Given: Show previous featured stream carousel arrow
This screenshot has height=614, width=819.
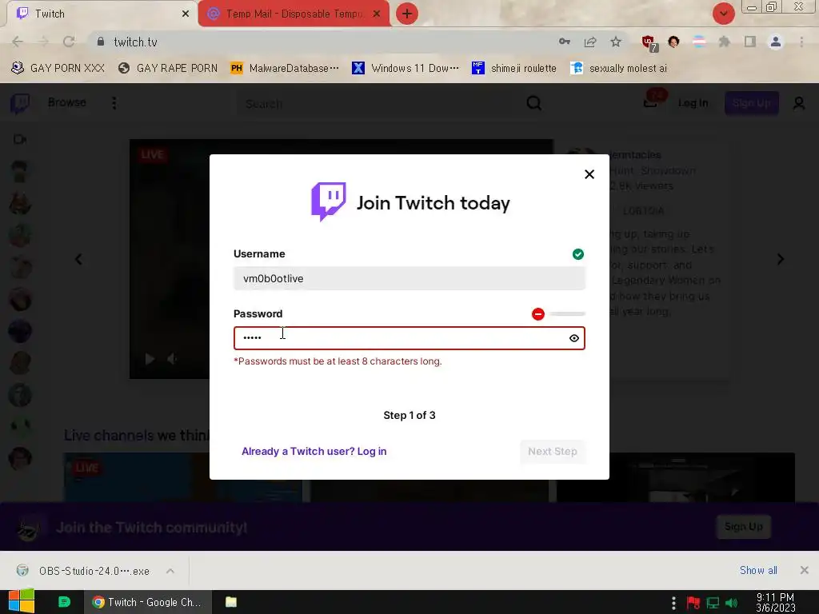Looking at the screenshot, I should (x=78, y=259).
